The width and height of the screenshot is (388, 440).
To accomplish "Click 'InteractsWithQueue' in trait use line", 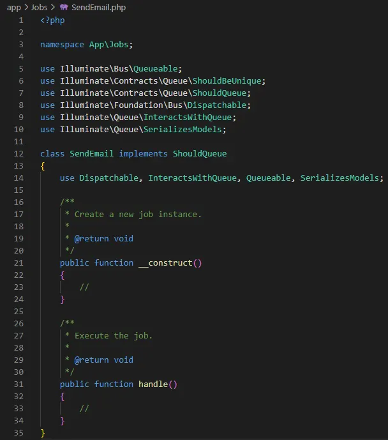I will click(192, 178).
